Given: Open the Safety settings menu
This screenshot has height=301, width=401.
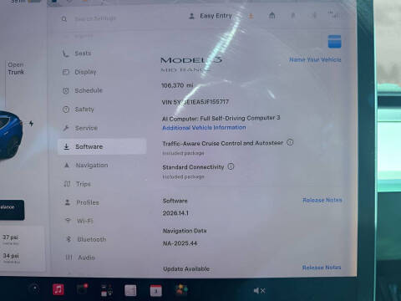Looking at the screenshot, I should pyautogui.click(x=79, y=110).
